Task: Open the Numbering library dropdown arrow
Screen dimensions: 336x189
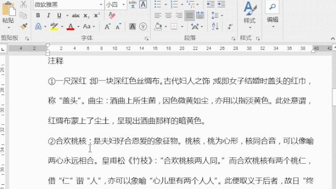Action: (x=182, y=5)
